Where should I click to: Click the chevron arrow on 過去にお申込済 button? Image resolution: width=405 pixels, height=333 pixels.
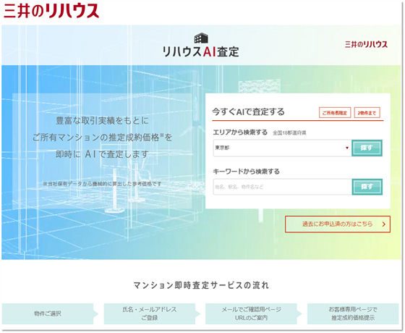[x=384, y=224]
